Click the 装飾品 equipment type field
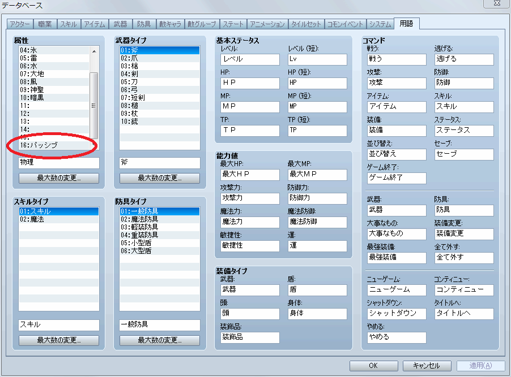The width and height of the screenshot is (511, 377). [250, 337]
